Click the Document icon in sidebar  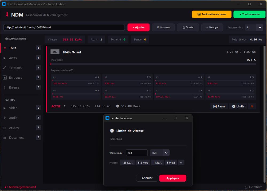click(x=5, y=137)
